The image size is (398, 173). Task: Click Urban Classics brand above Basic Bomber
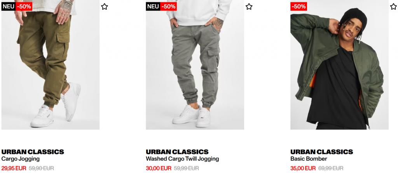(x=321, y=152)
